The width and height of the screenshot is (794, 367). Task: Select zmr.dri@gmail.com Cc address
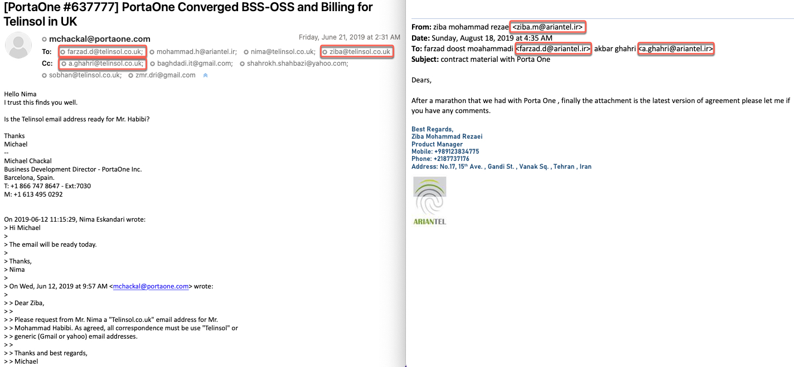coord(165,75)
